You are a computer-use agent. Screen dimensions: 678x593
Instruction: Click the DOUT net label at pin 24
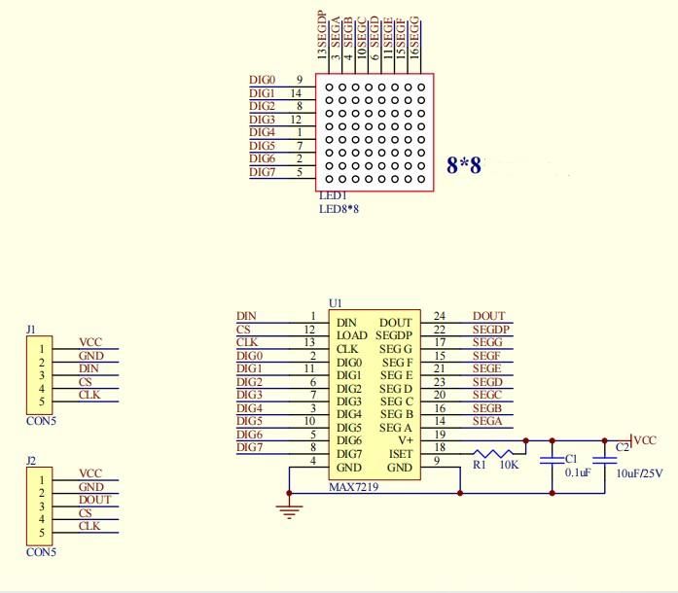tap(488, 316)
